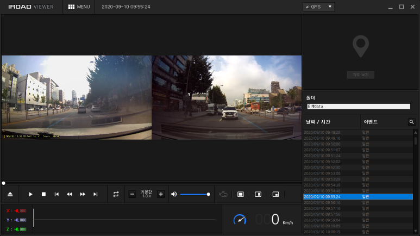Skip to the next file
Image resolution: width=420 pixels, height=236 pixels.
click(96, 194)
